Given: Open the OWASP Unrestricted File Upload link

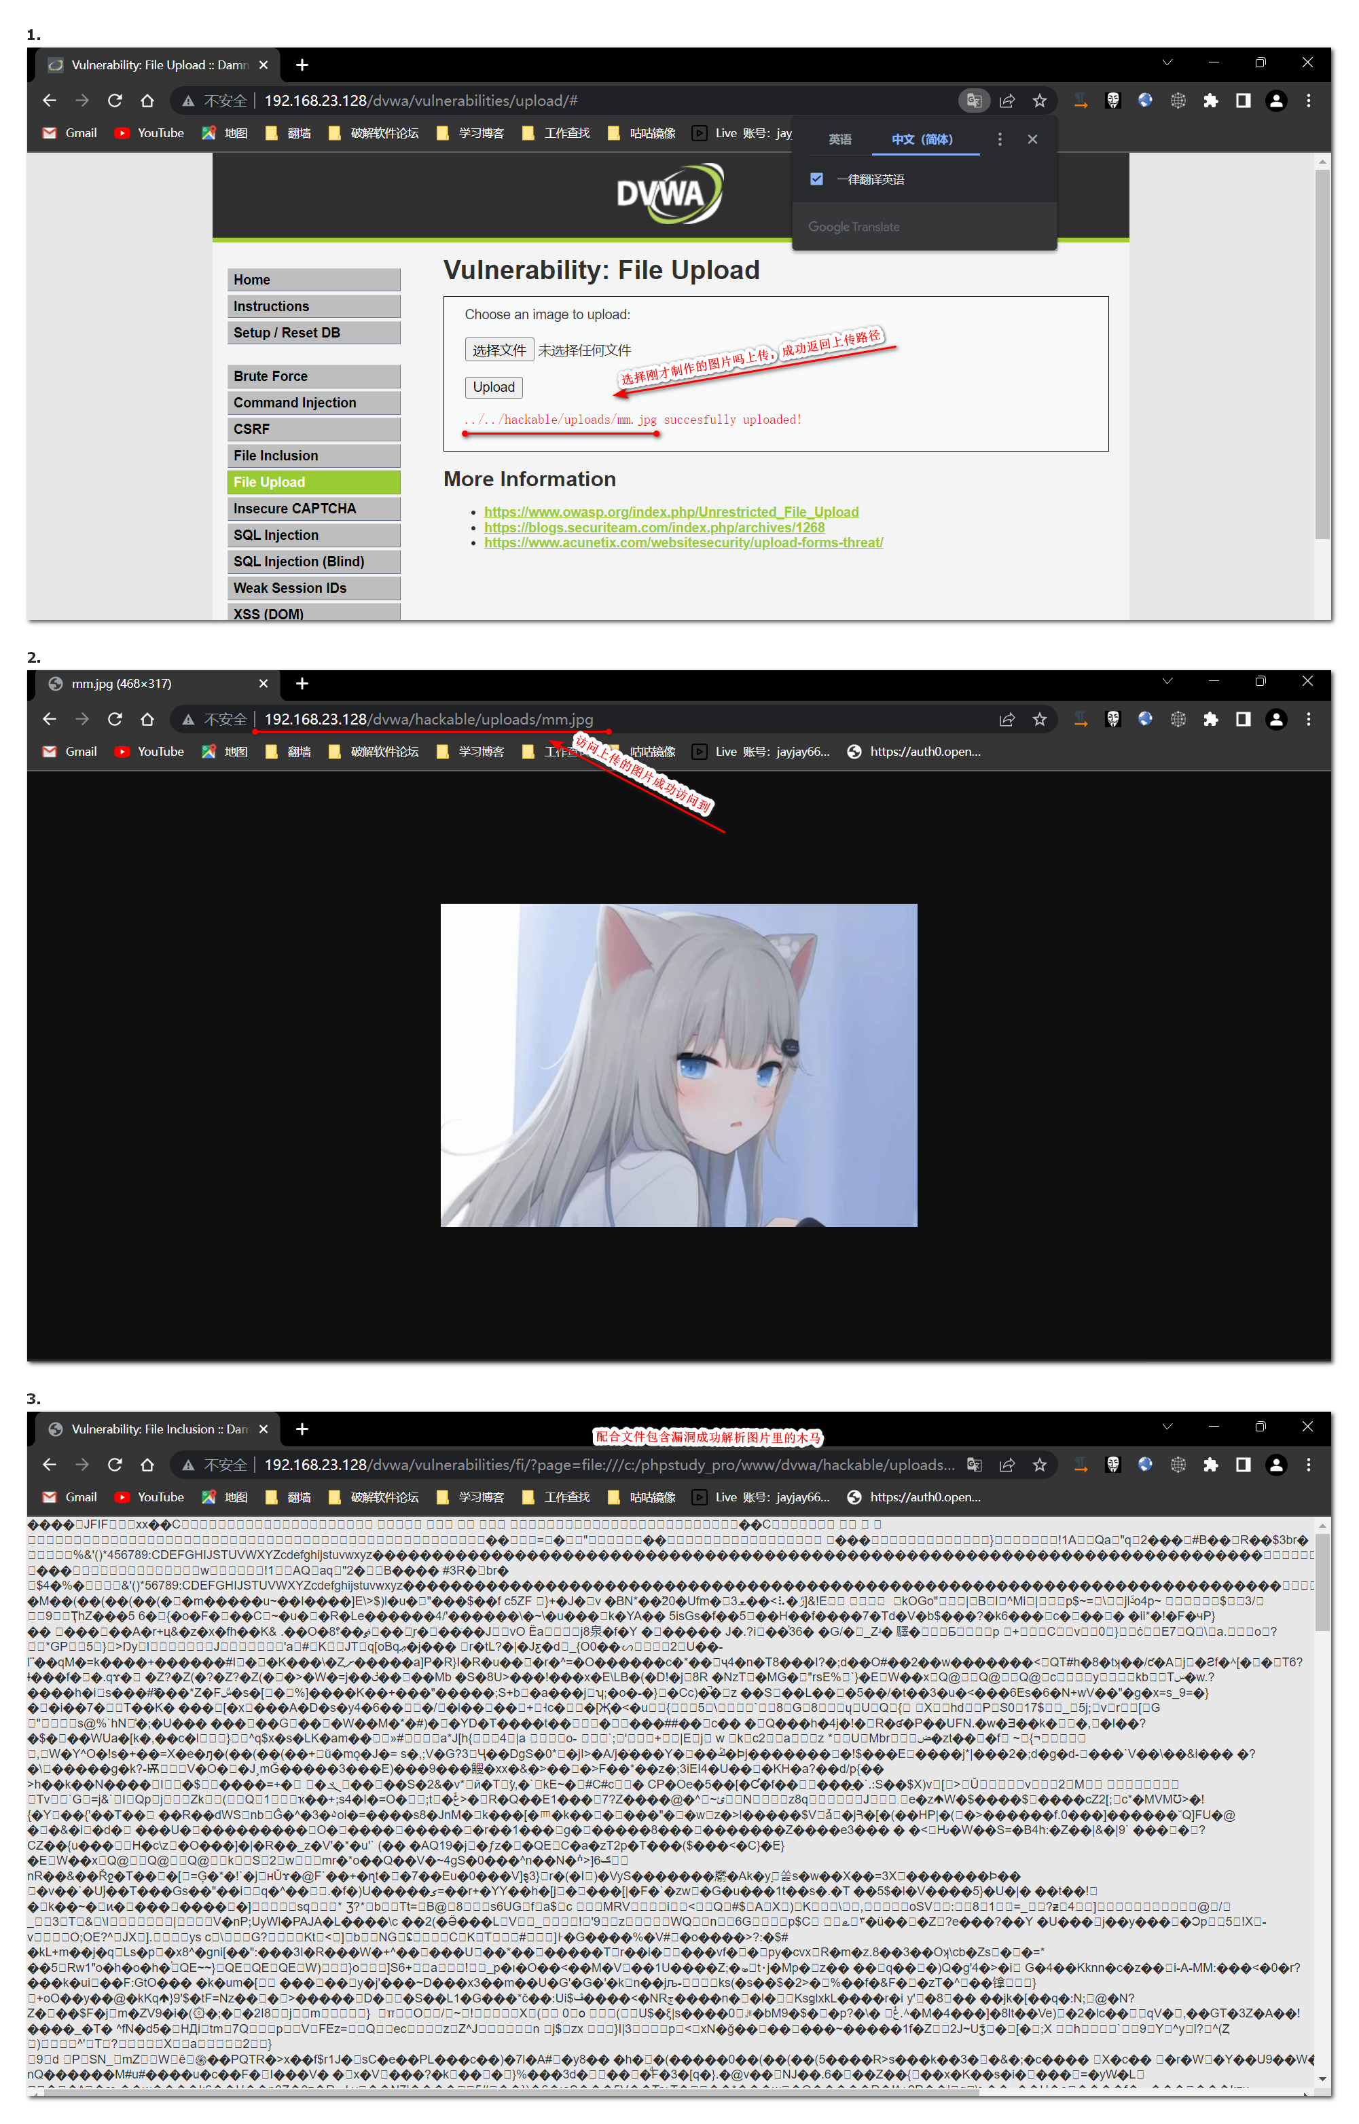Looking at the screenshot, I should pyautogui.click(x=671, y=511).
